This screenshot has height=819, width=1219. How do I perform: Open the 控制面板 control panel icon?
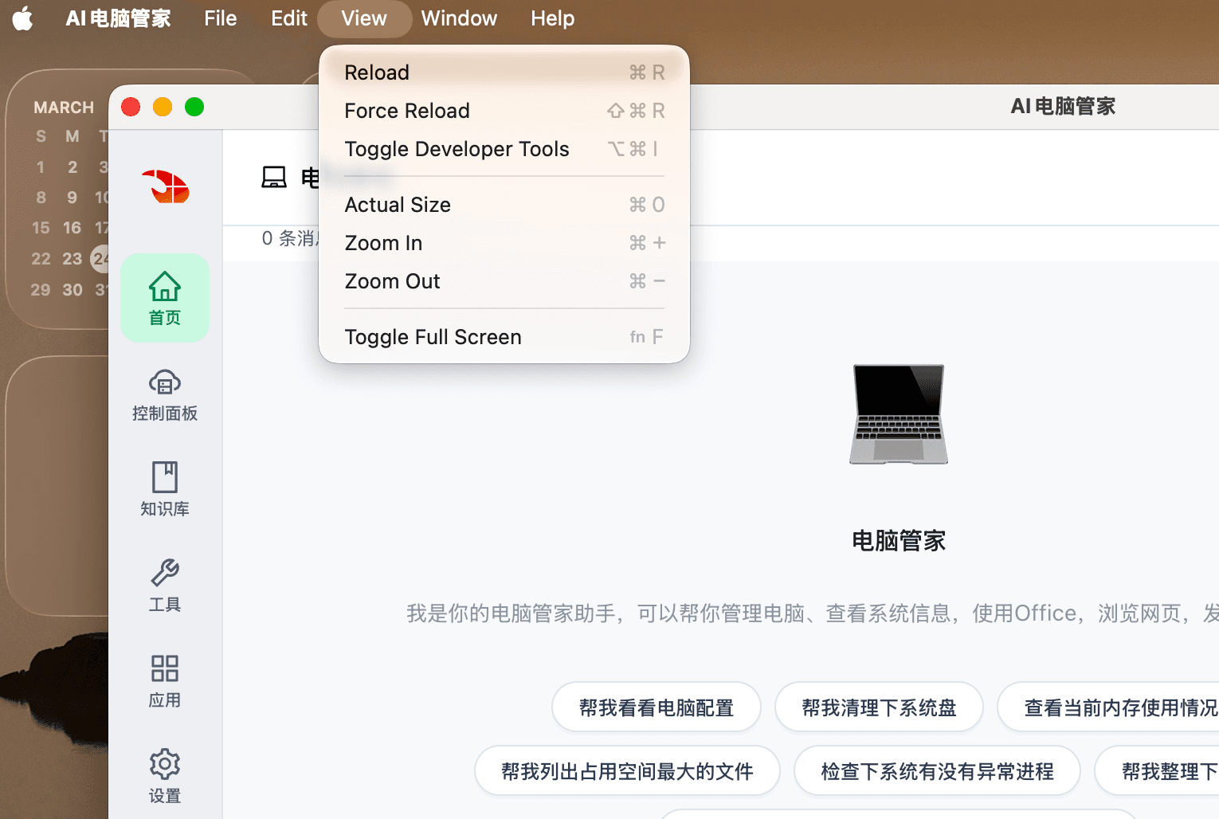(x=165, y=394)
